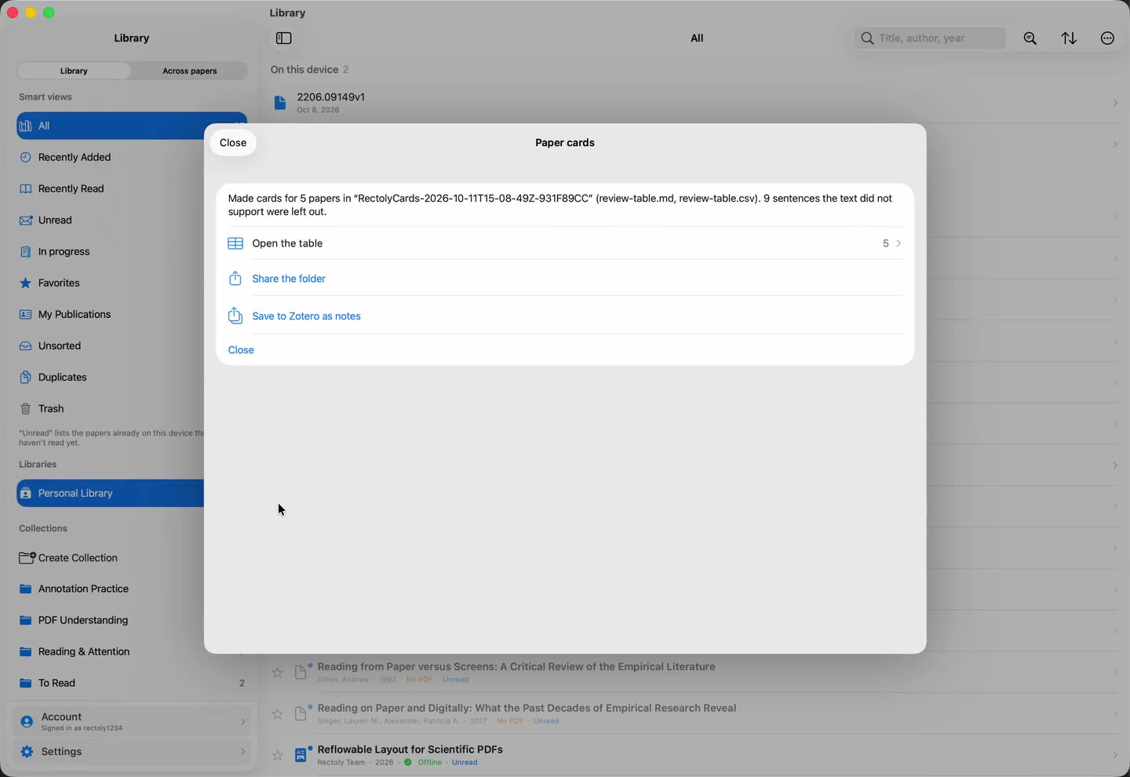
Task: Expand the Account row chevron
Action: (x=242, y=722)
